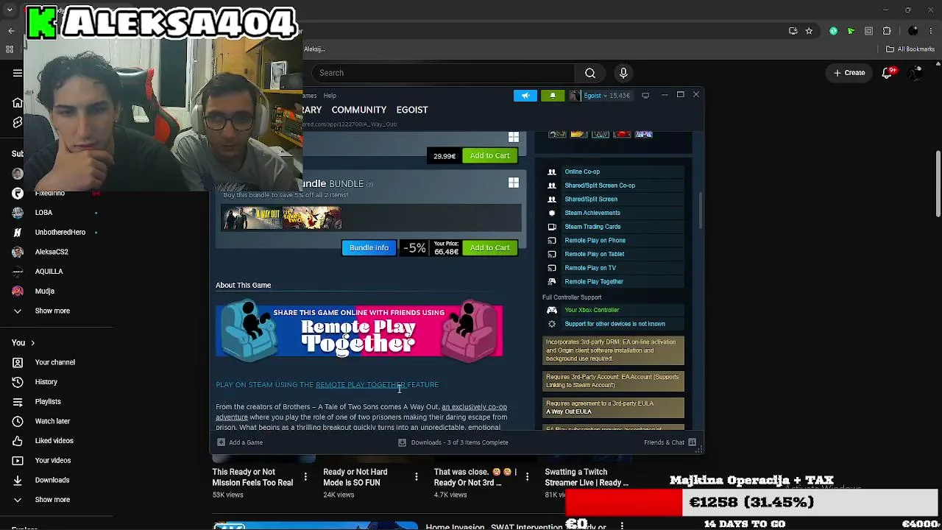This screenshot has width=942, height=530.
Task: Open options for 'That was close' video
Action: [x=528, y=477]
